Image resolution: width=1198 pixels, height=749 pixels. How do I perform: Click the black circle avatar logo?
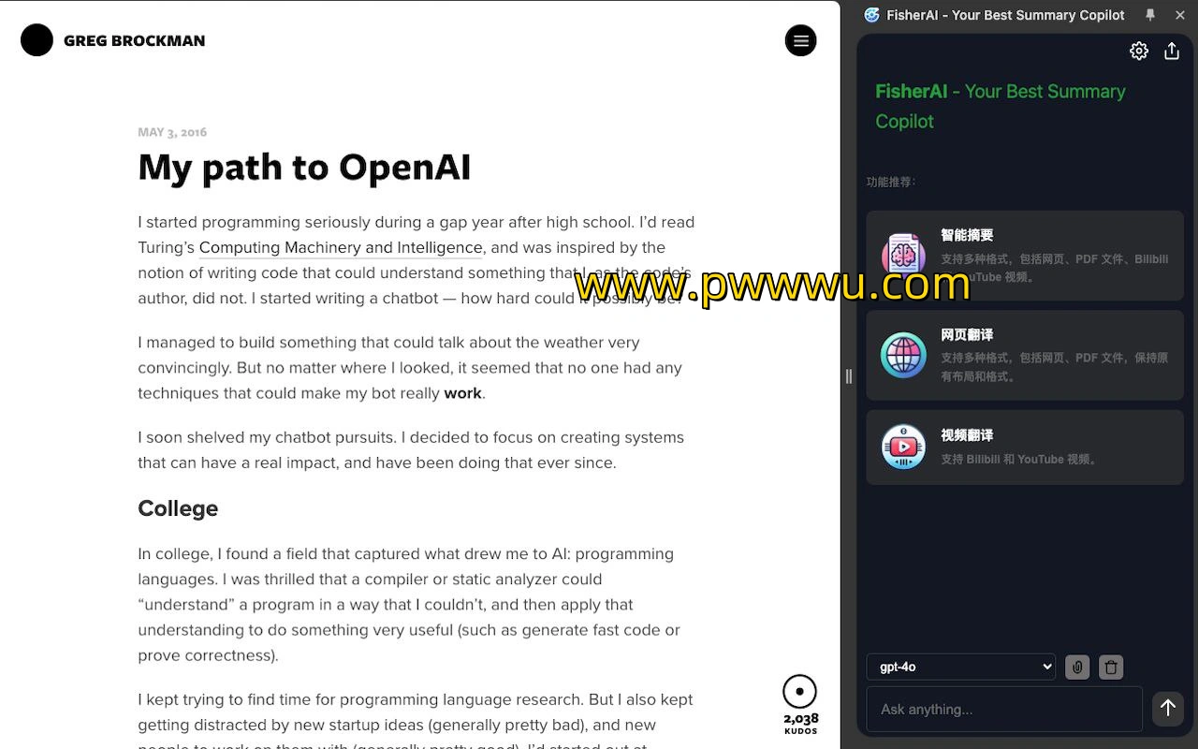pos(37,40)
